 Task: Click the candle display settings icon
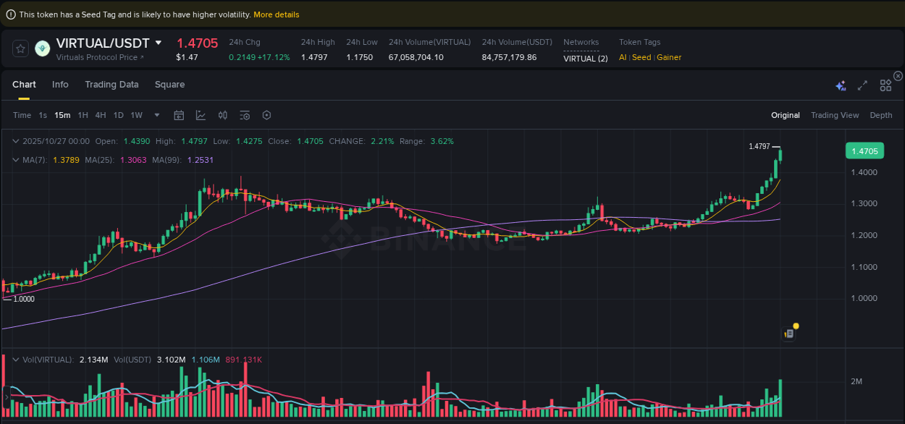(x=222, y=115)
